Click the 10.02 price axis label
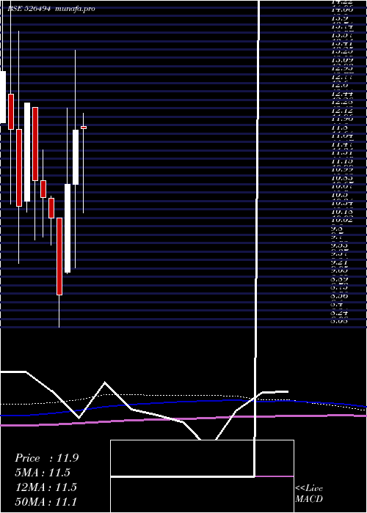367x513 pixels. click(343, 220)
